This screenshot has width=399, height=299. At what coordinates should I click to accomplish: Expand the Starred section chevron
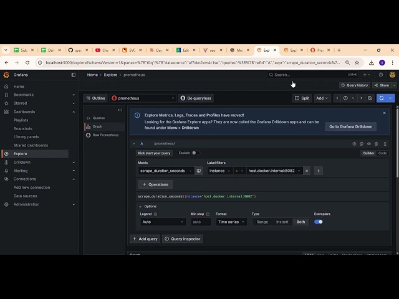74,103
